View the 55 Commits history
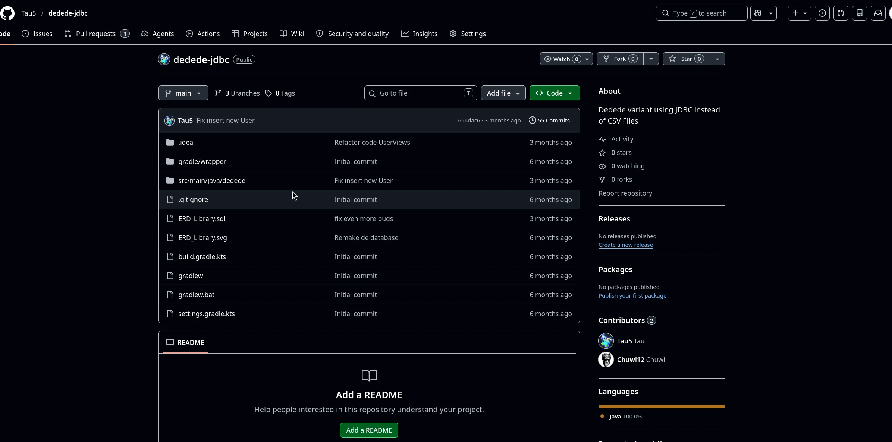This screenshot has width=892, height=442. coord(549,121)
